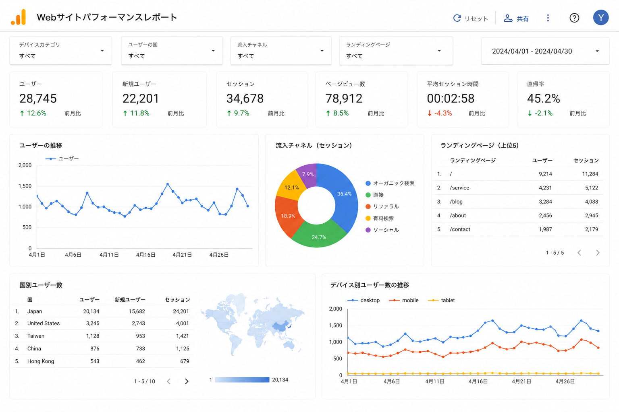Screen dimensions: 619x412
Task: Open the date range 2024/04/01 - 2024/04/30 picker
Action: pos(545,51)
